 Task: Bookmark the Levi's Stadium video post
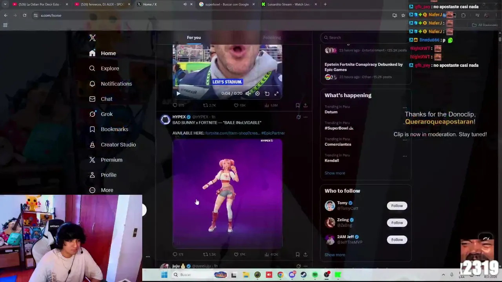pyautogui.click(x=298, y=105)
